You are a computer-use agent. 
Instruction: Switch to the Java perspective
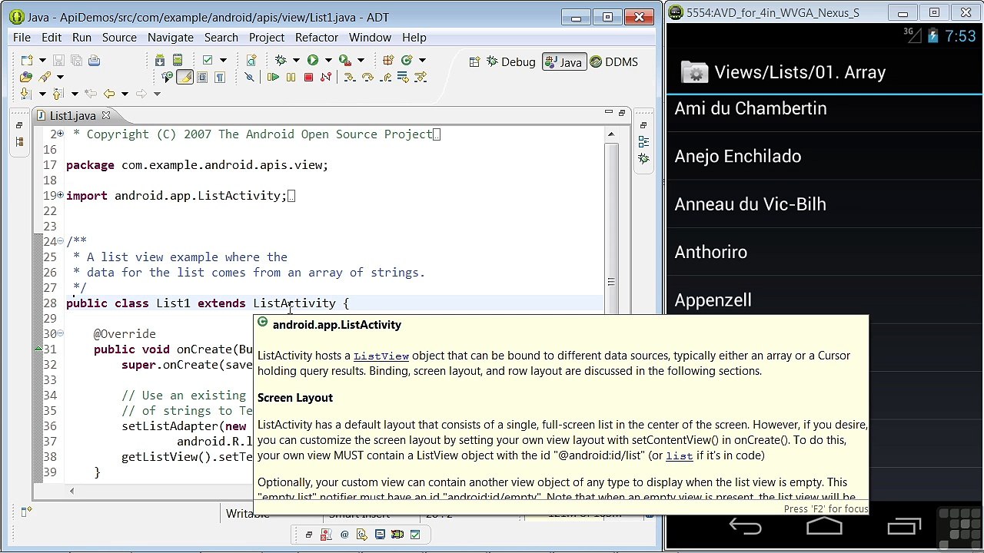[563, 62]
